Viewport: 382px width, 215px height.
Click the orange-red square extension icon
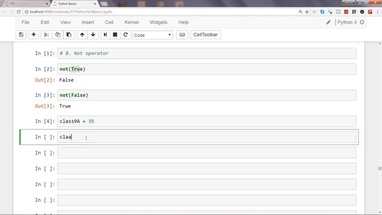[346, 12]
